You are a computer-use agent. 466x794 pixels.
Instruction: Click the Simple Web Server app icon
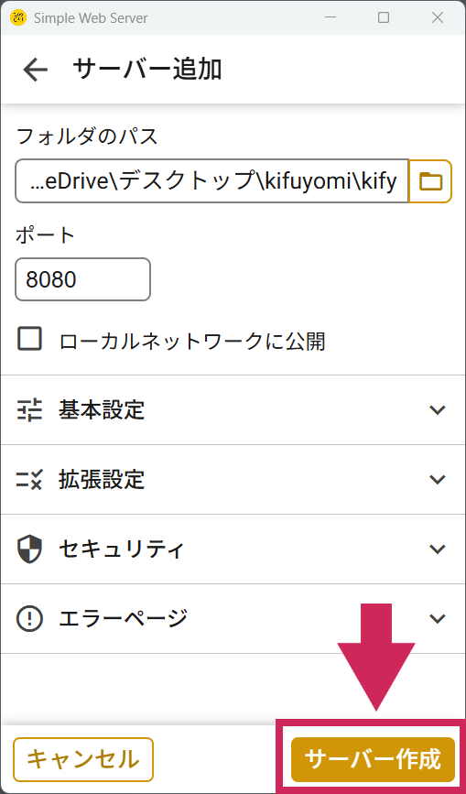click(18, 18)
